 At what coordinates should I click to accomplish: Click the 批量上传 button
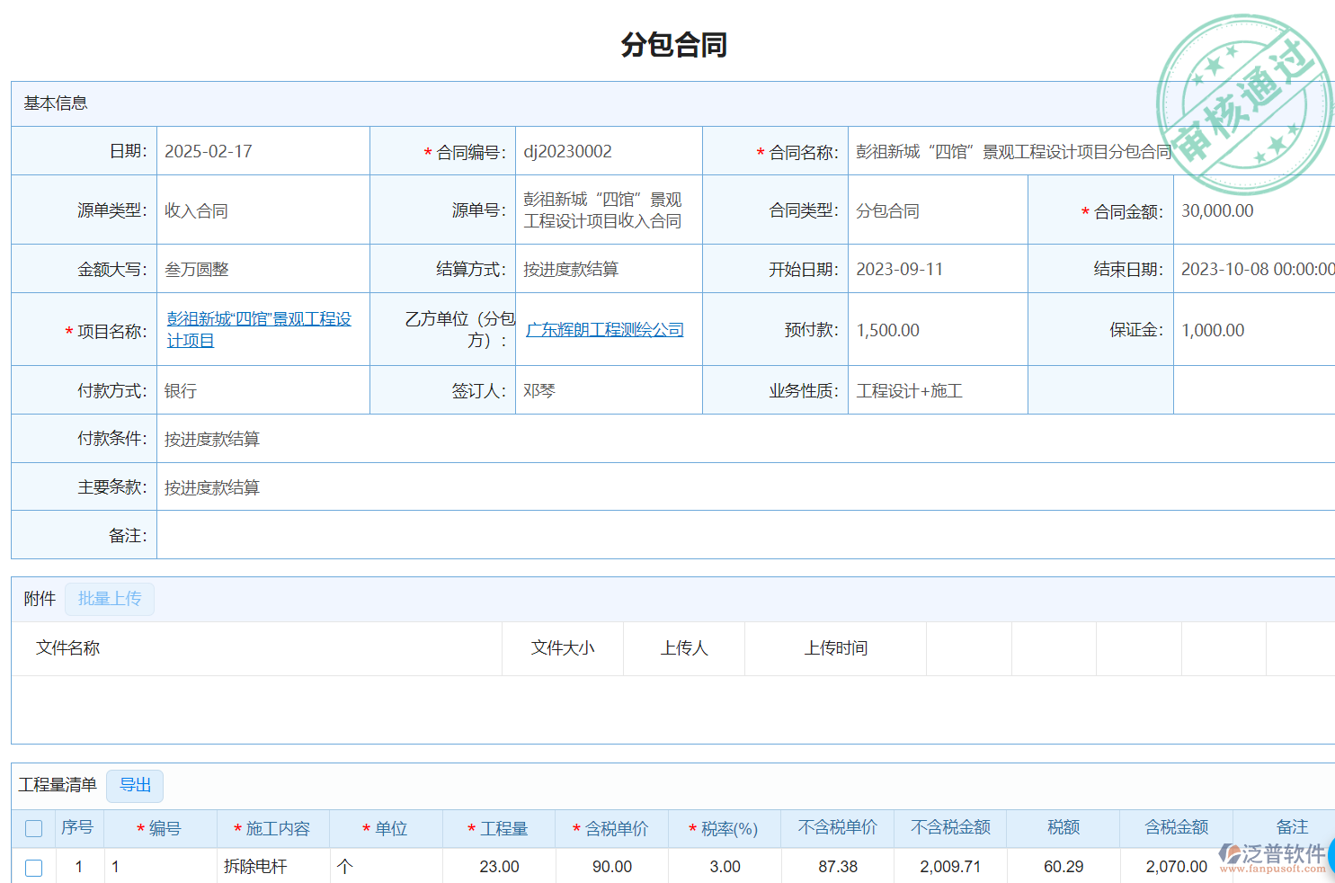click(x=110, y=599)
